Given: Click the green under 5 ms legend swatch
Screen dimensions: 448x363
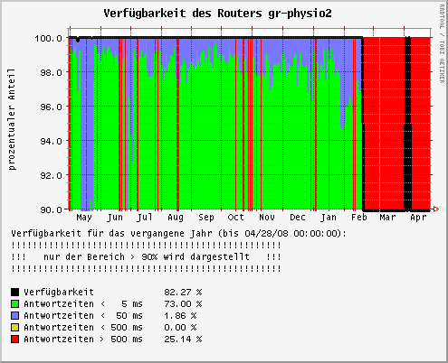Looking at the screenshot, I should click(14, 303).
